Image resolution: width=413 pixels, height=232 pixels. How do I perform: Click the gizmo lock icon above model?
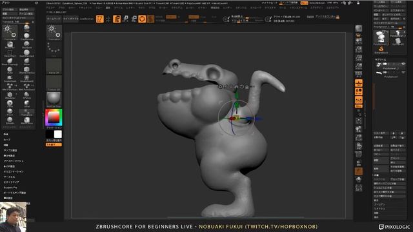point(247,86)
